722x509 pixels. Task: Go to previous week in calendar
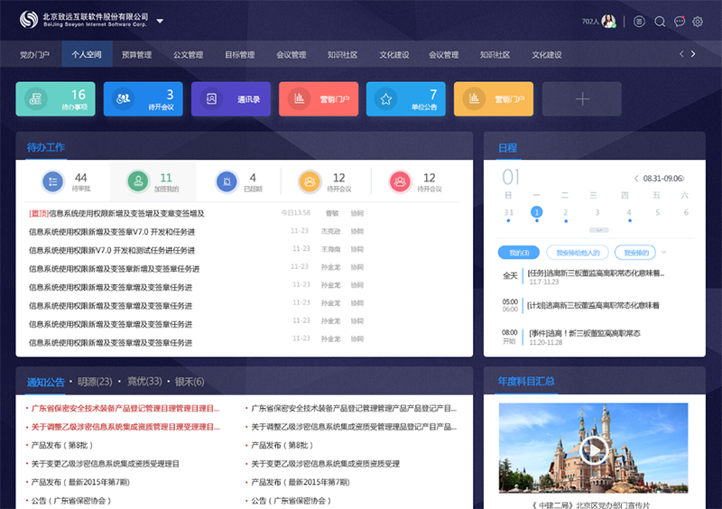(636, 179)
